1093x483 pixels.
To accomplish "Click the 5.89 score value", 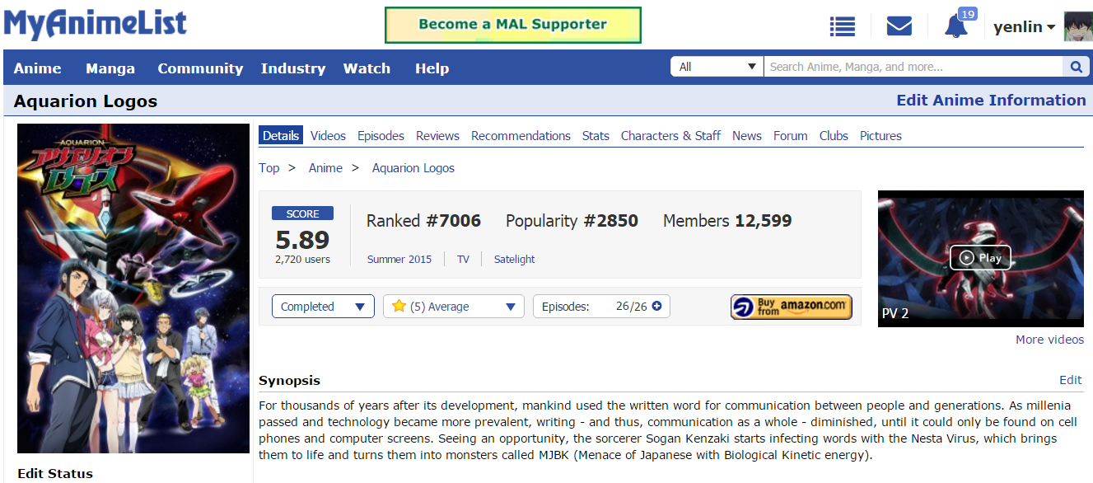I will [302, 240].
